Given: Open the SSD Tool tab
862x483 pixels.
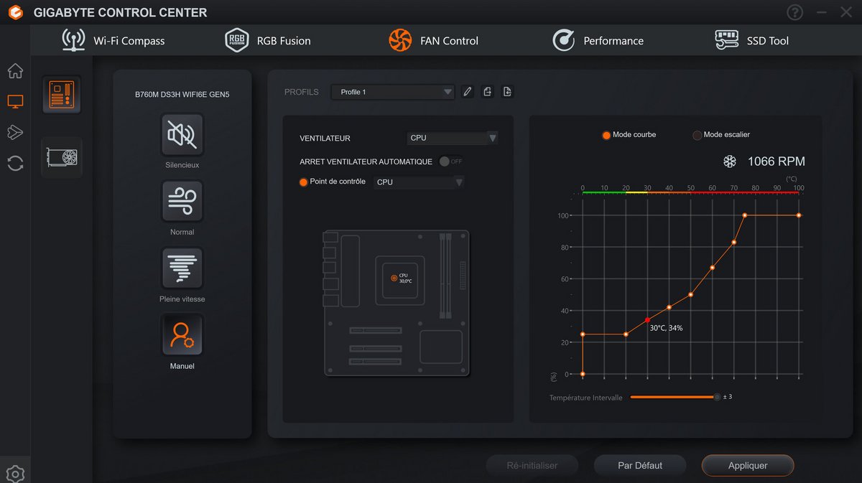Looking at the screenshot, I should (752, 41).
